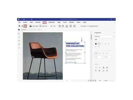Show the page thumbnails panel

[x=19, y=34]
